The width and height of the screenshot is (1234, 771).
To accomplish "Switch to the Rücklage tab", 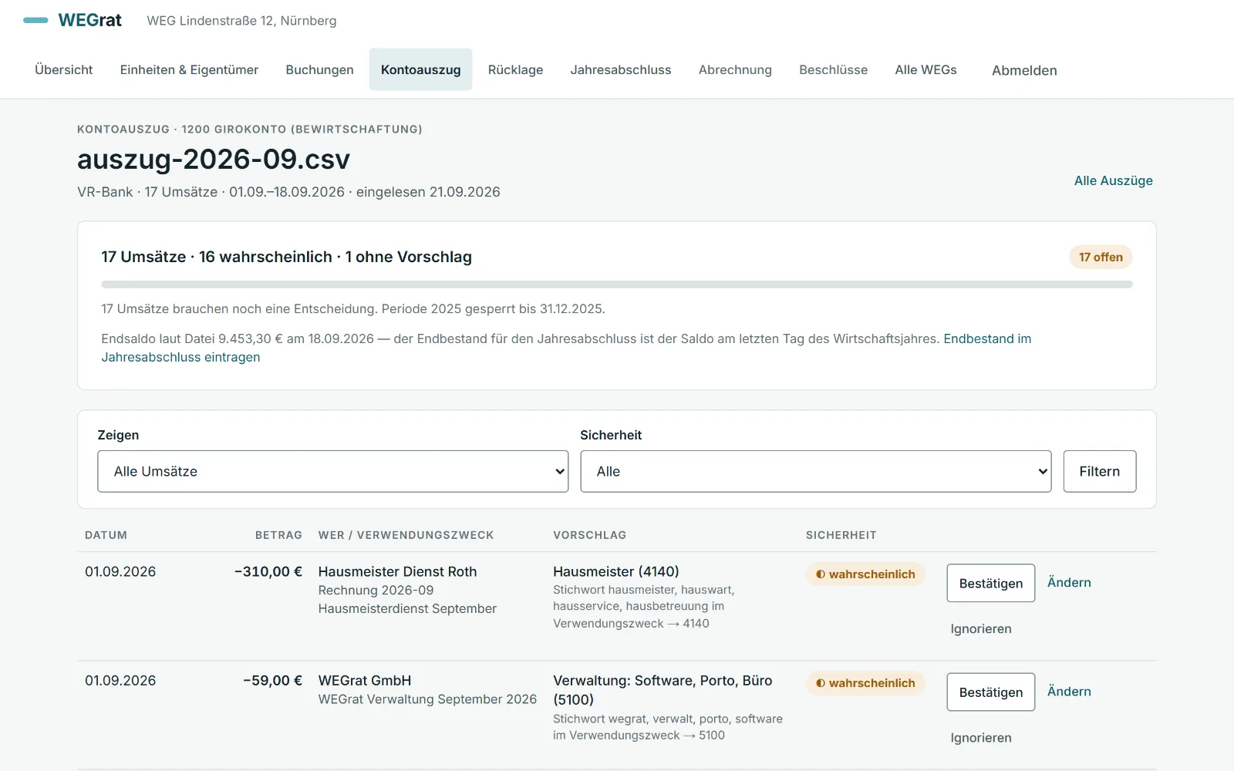I will [515, 69].
